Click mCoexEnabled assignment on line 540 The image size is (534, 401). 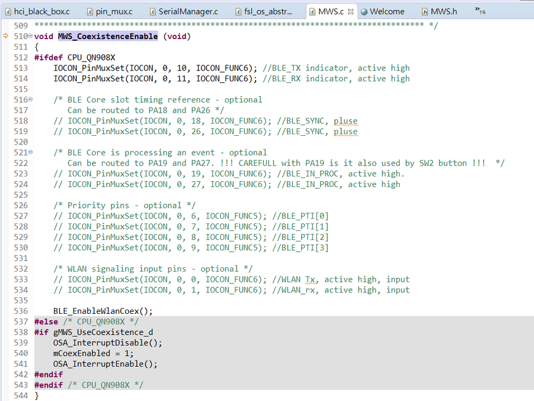(x=94, y=353)
